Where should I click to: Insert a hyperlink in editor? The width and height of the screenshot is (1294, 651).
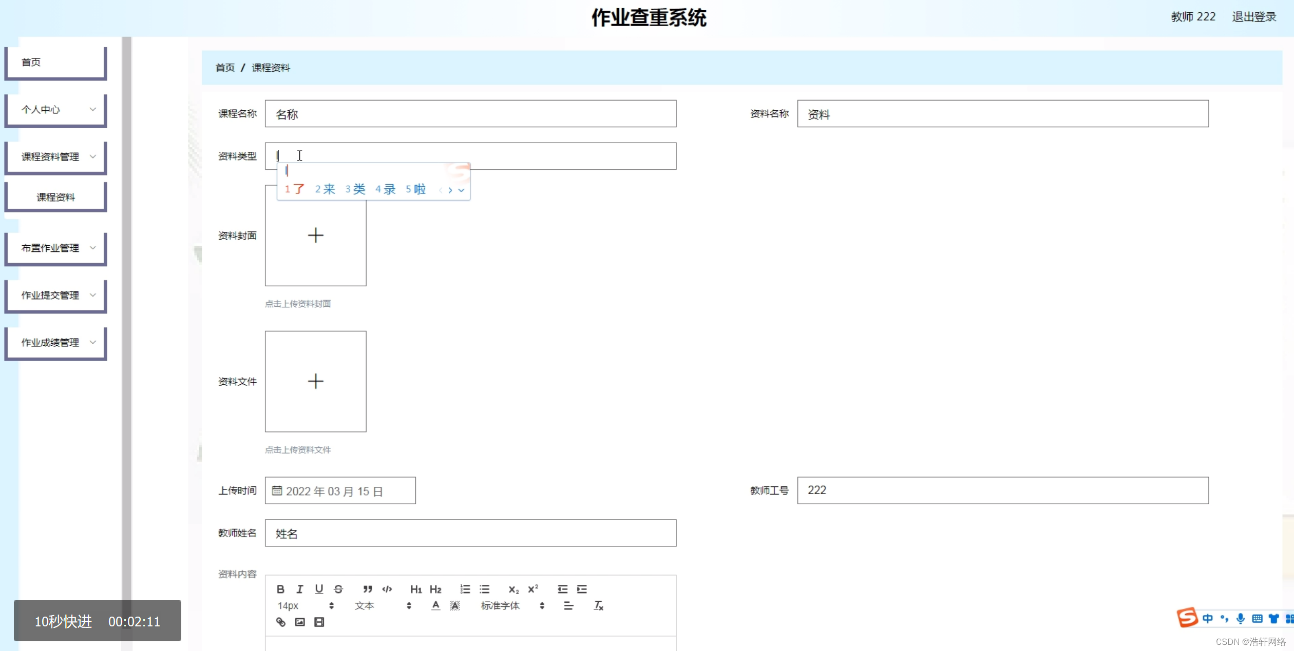(281, 622)
